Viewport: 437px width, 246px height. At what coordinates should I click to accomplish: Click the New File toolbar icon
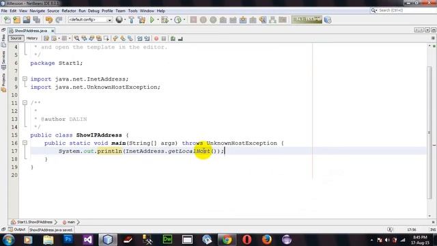coord(7,20)
